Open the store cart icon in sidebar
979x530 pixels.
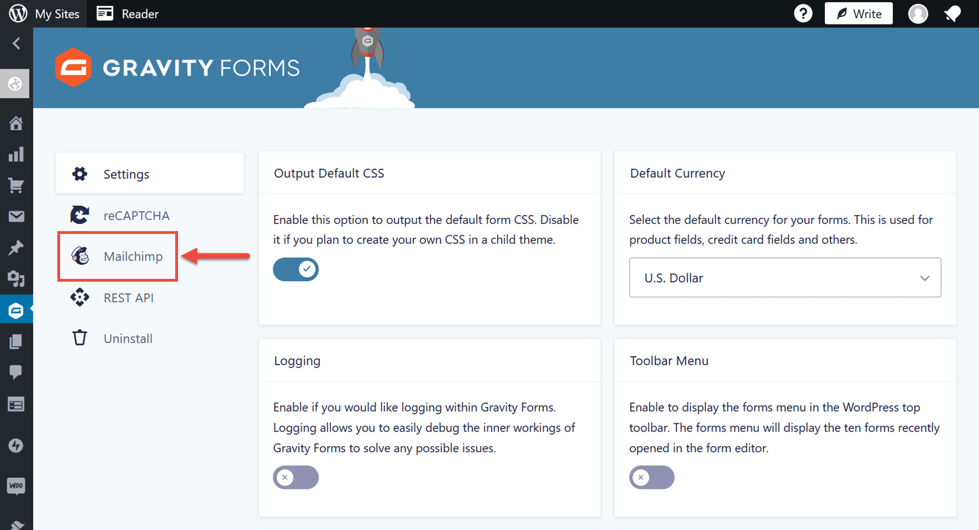pyautogui.click(x=16, y=186)
